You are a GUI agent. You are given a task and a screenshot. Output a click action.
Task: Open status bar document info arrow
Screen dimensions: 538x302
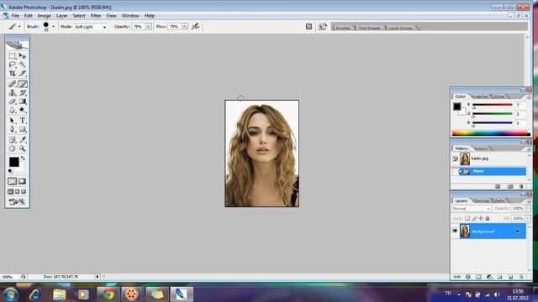(x=98, y=276)
